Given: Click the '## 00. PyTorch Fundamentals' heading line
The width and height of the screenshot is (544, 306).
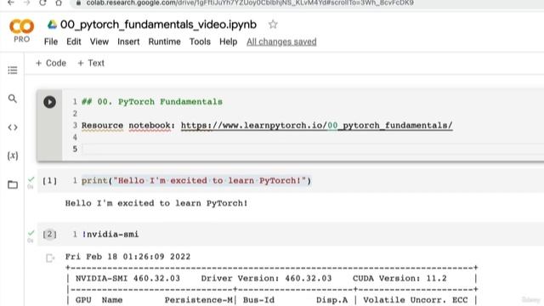Looking at the screenshot, I should tap(152, 102).
